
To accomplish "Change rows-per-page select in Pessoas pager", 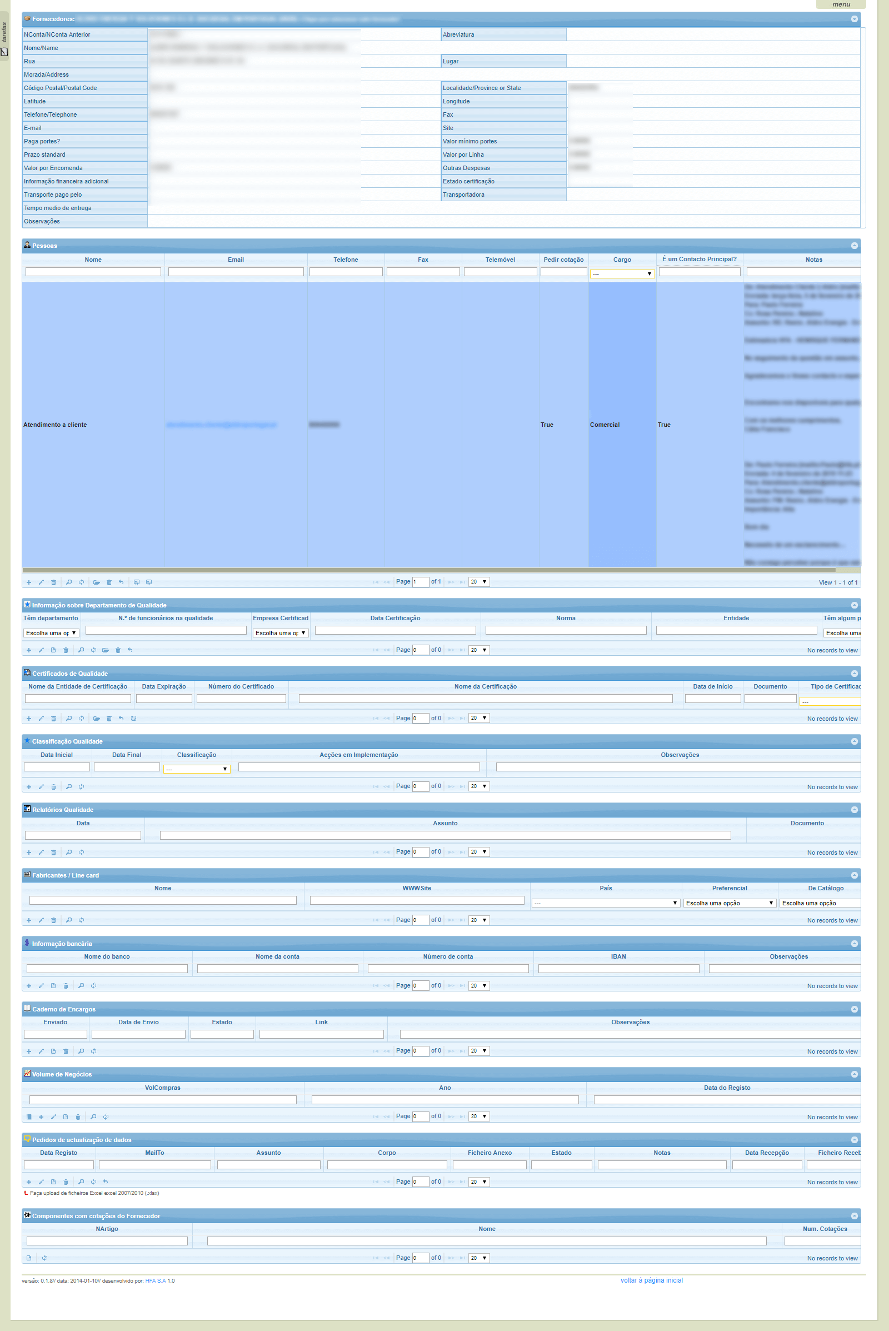I will pos(478,582).
